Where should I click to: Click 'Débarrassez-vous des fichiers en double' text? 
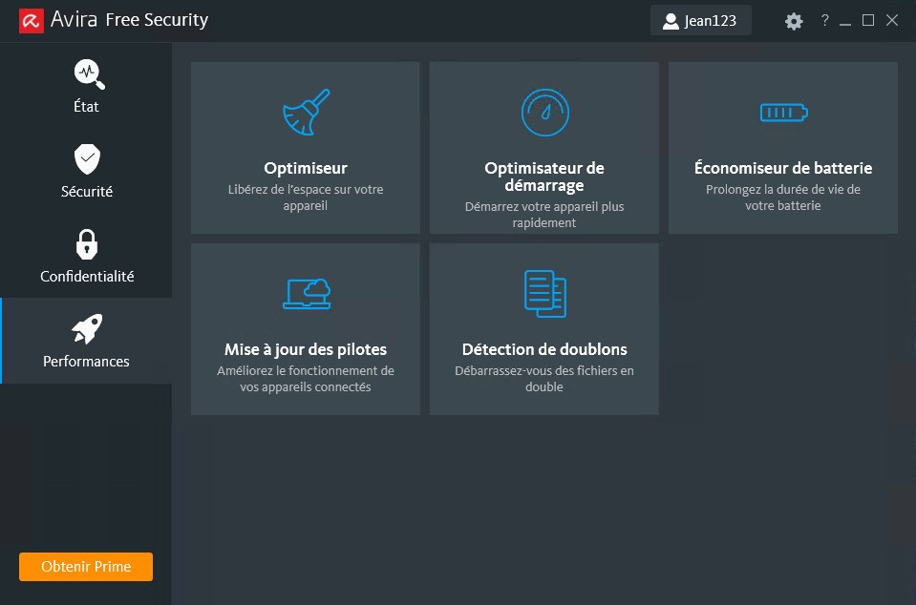(x=544, y=379)
